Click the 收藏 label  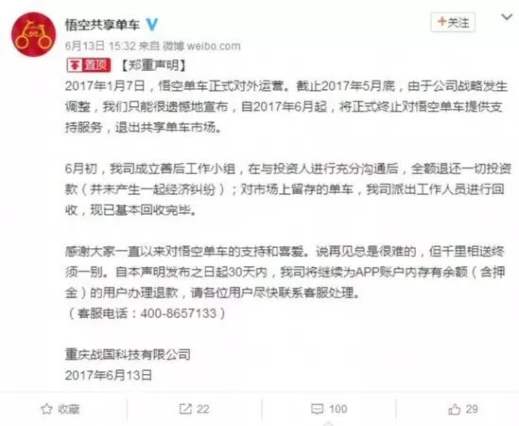[69, 409]
